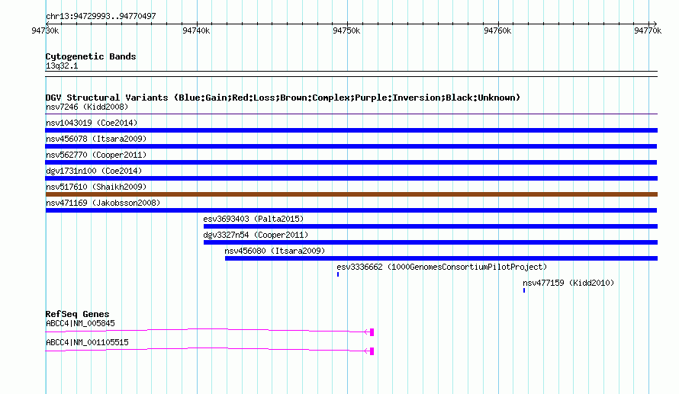Click the brown complex bar of nsv517610

[x=352, y=194]
